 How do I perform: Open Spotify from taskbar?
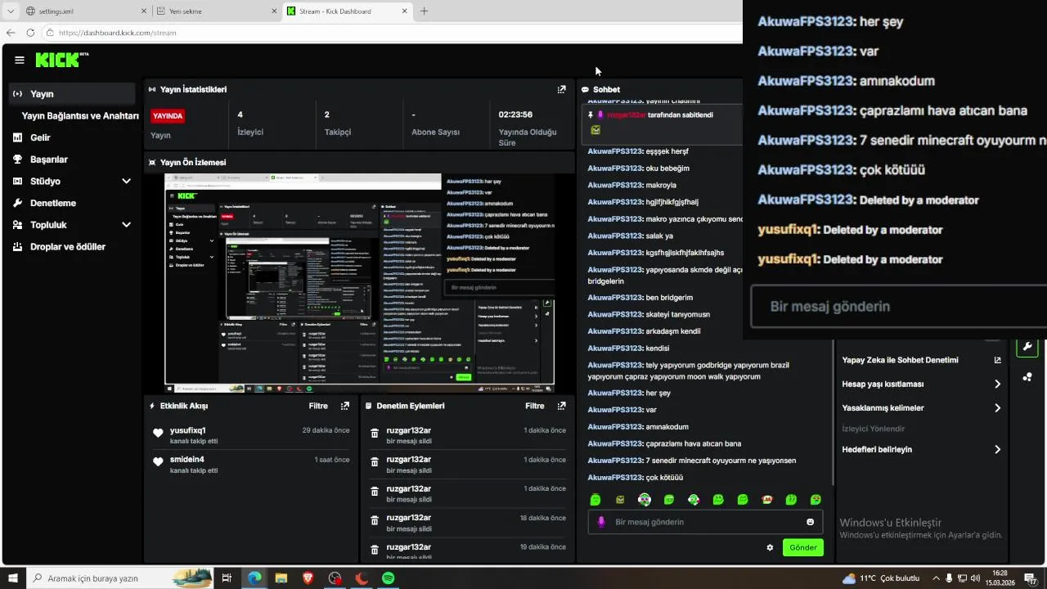click(x=388, y=578)
